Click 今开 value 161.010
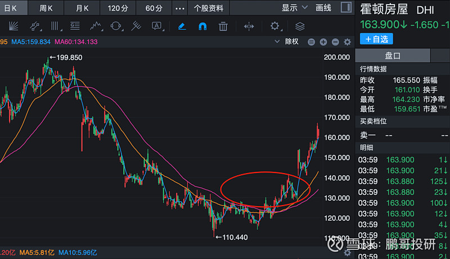The image size is (450, 259). pyautogui.click(x=407, y=90)
